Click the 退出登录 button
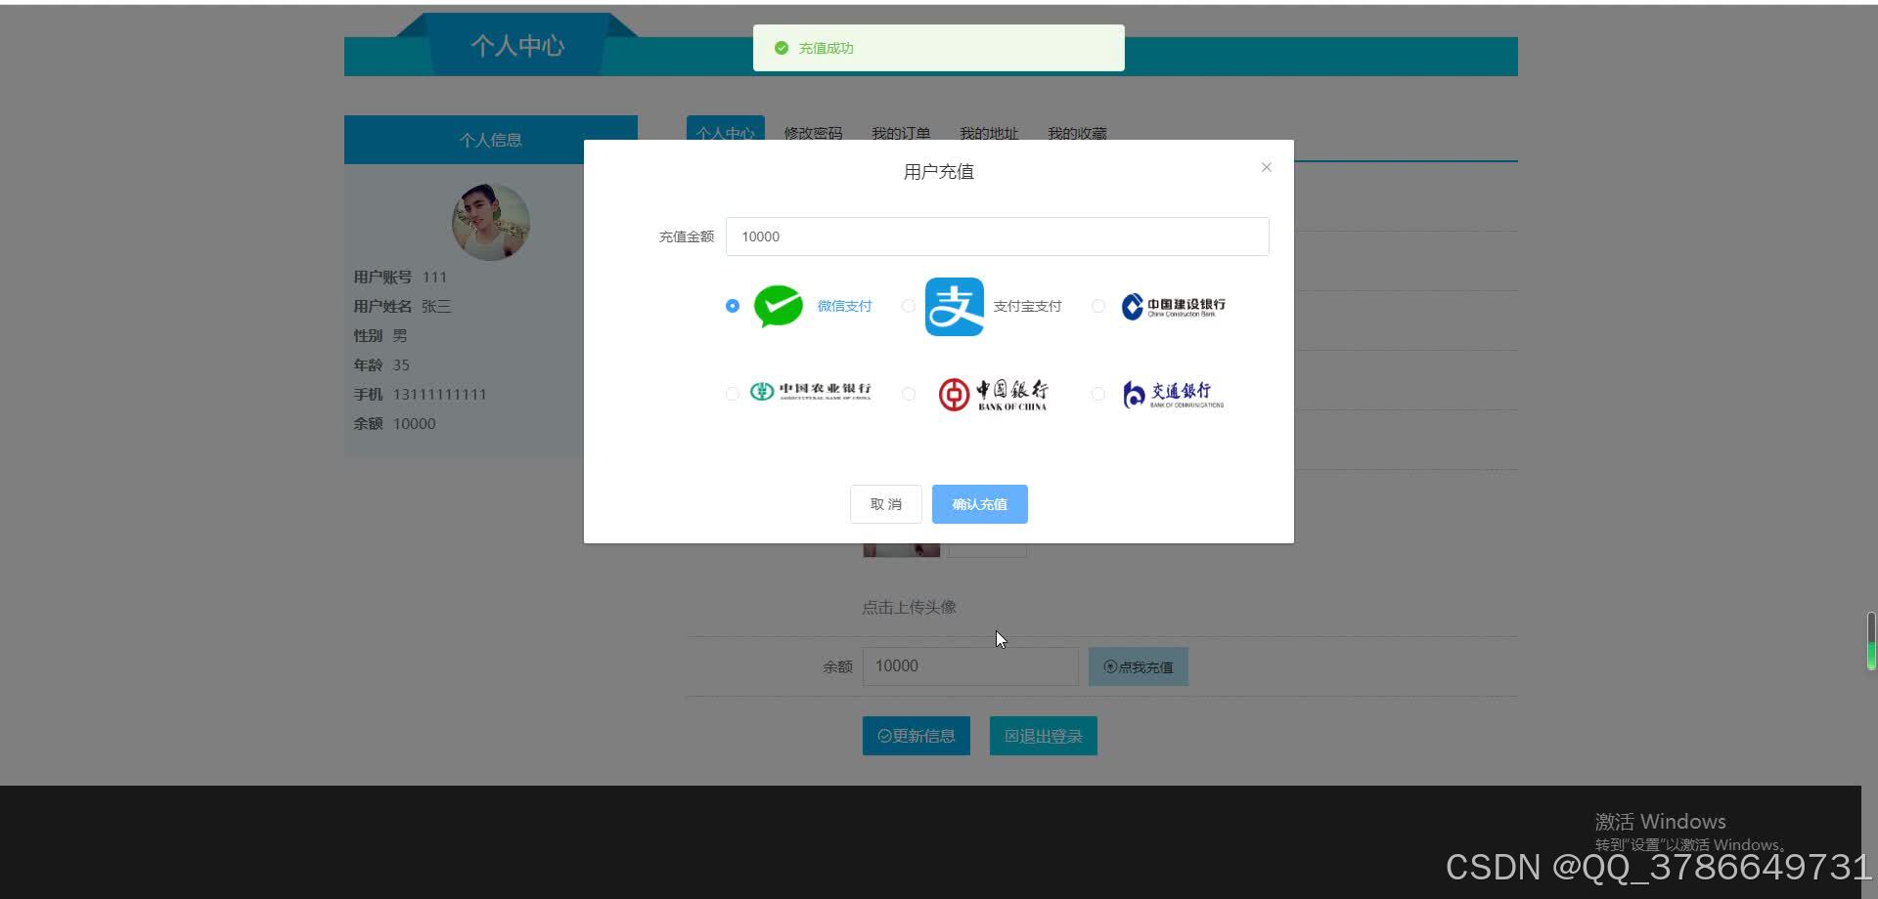Viewport: 1878px width, 899px height. coord(1044,736)
